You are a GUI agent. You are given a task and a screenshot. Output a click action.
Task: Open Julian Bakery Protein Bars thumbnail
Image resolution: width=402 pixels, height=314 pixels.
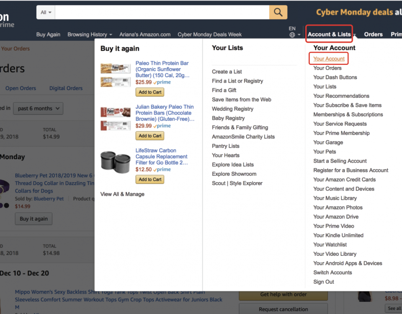click(x=116, y=119)
